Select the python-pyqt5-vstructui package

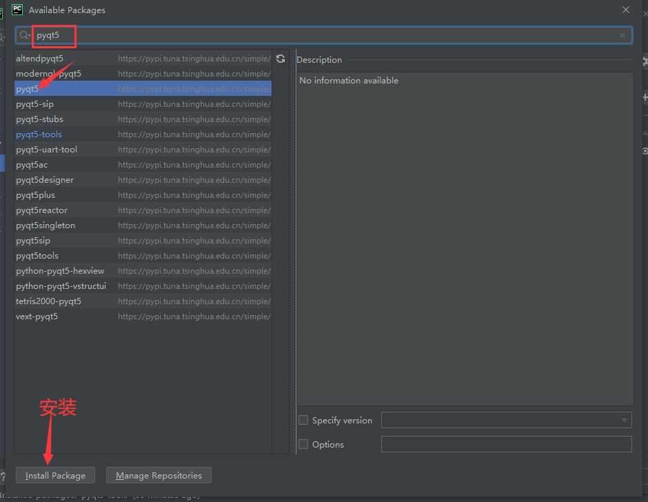tap(143, 286)
